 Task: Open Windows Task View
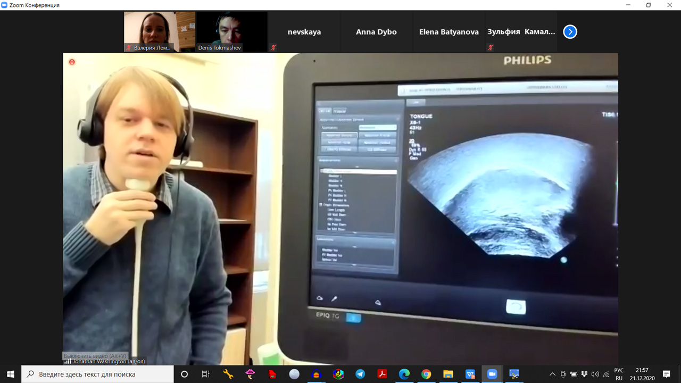pos(206,374)
